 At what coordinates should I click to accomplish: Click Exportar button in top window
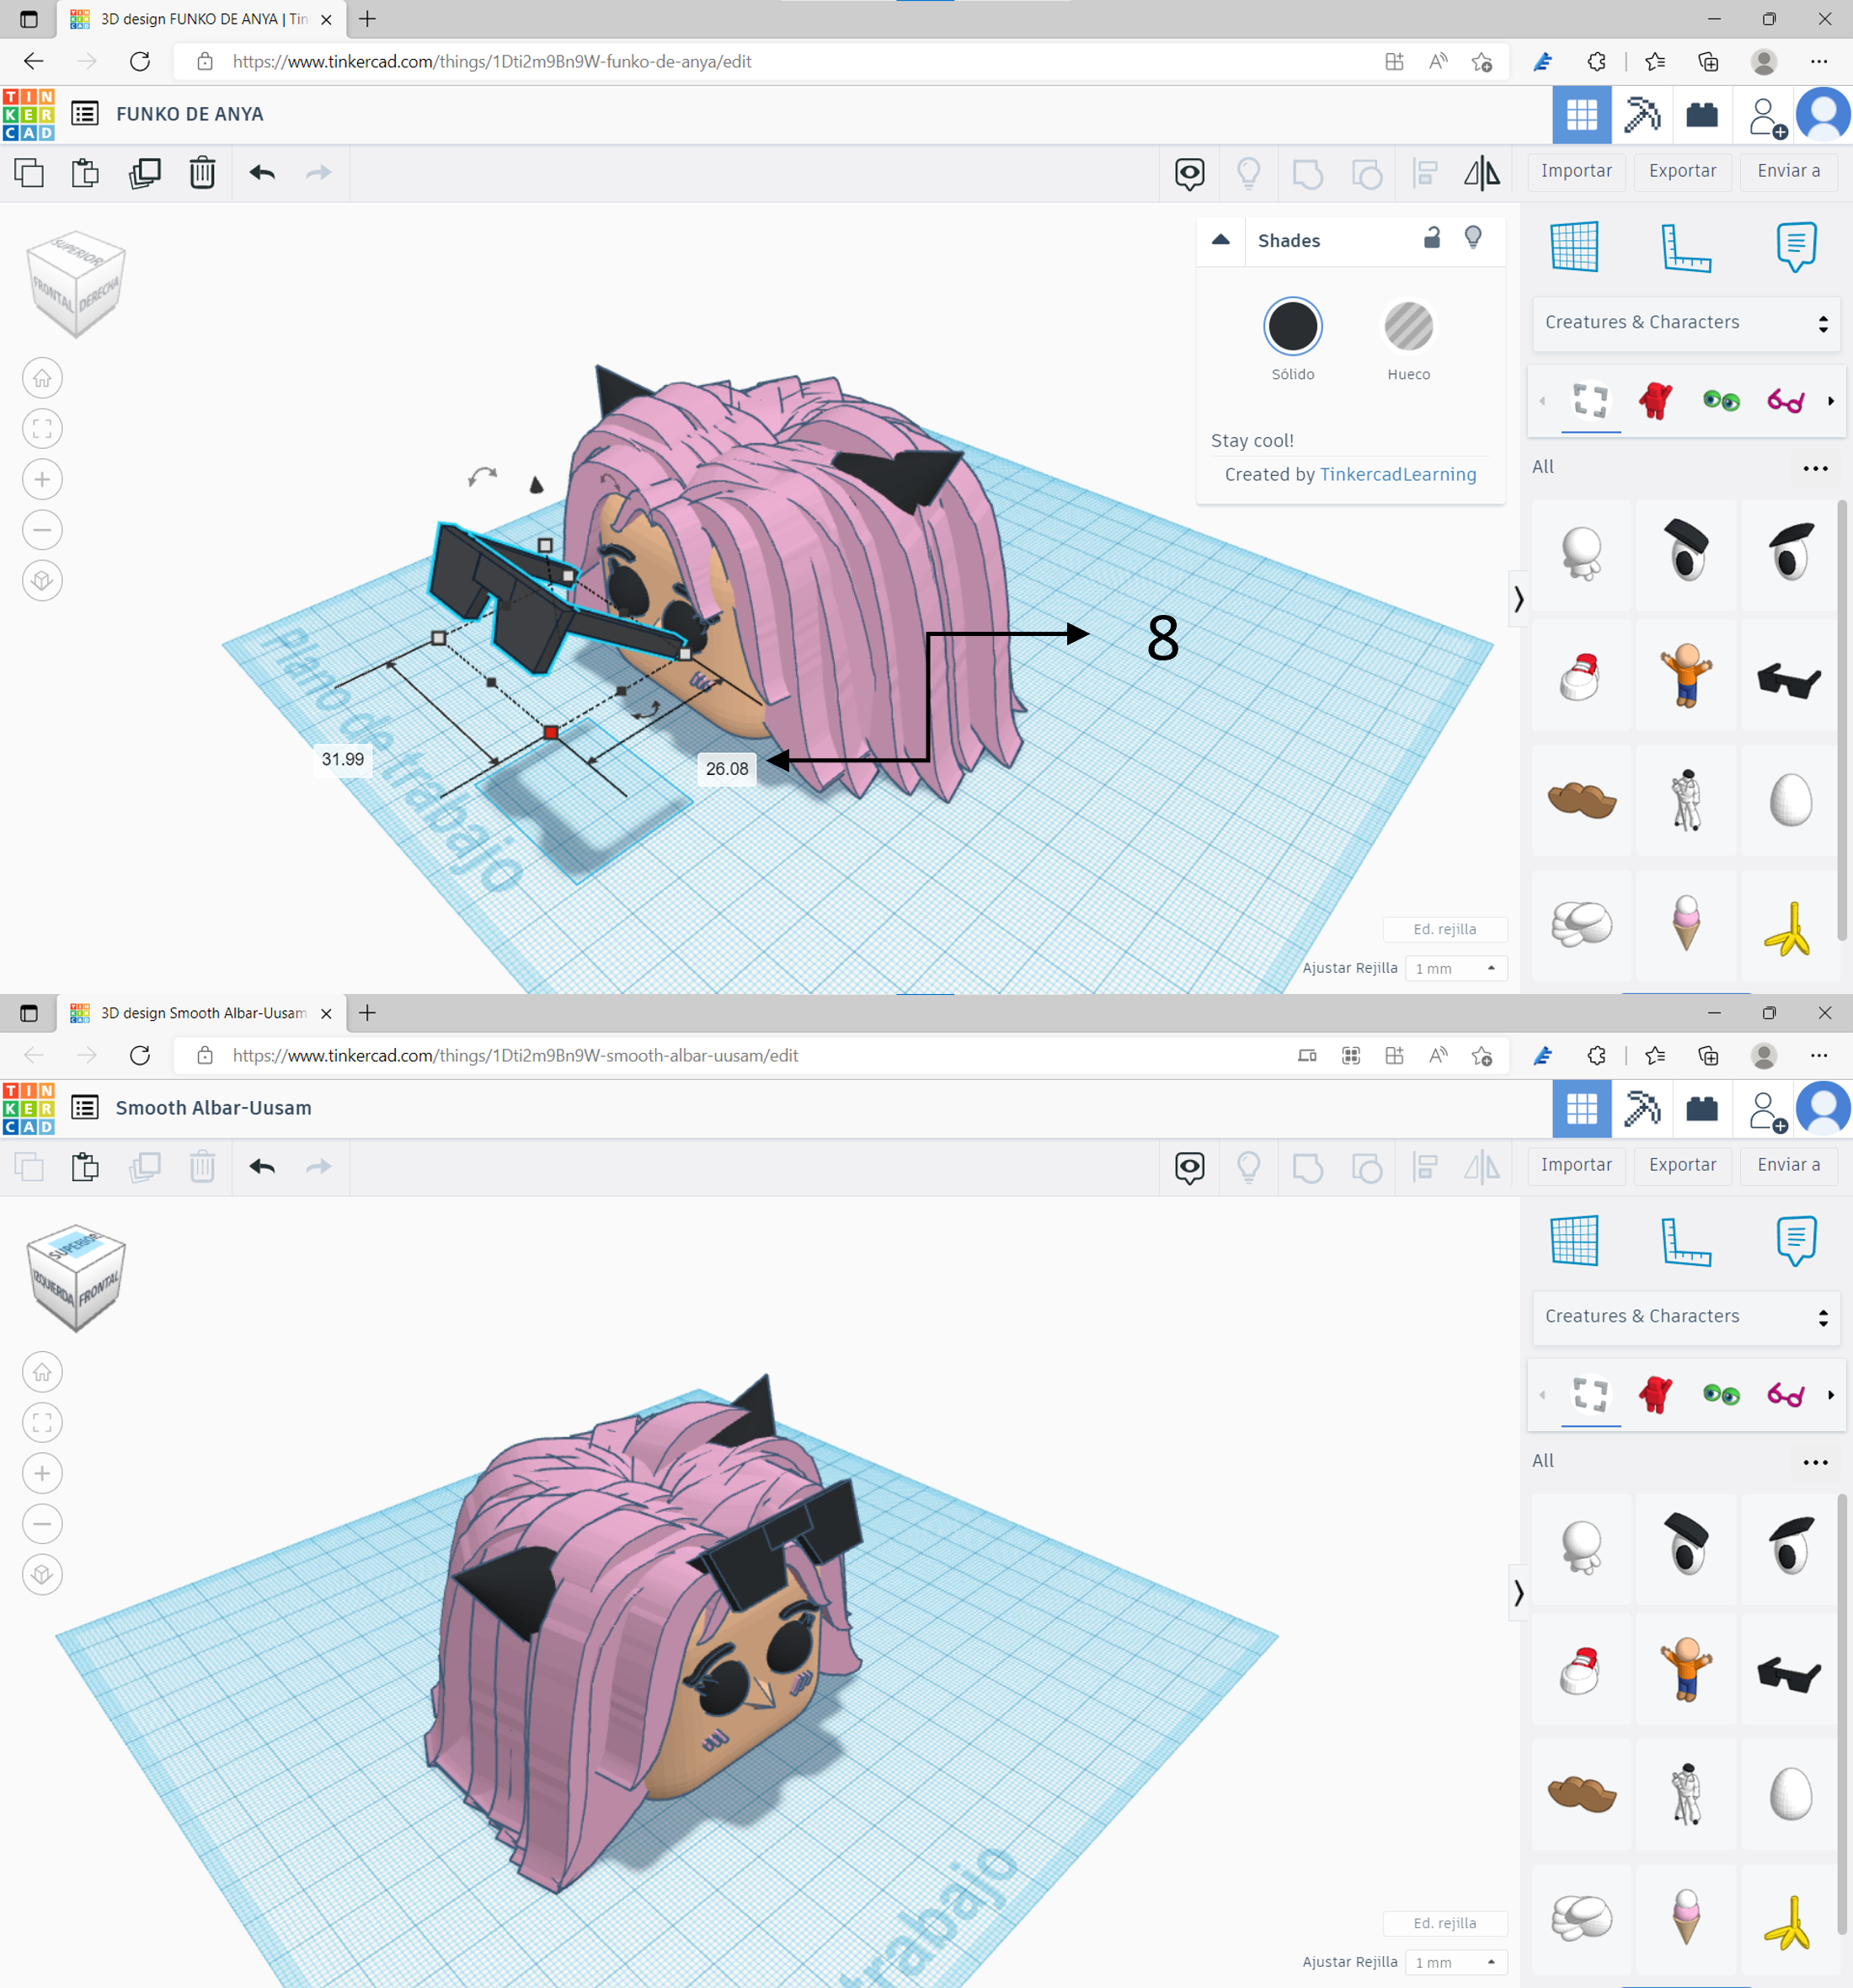pos(1682,171)
